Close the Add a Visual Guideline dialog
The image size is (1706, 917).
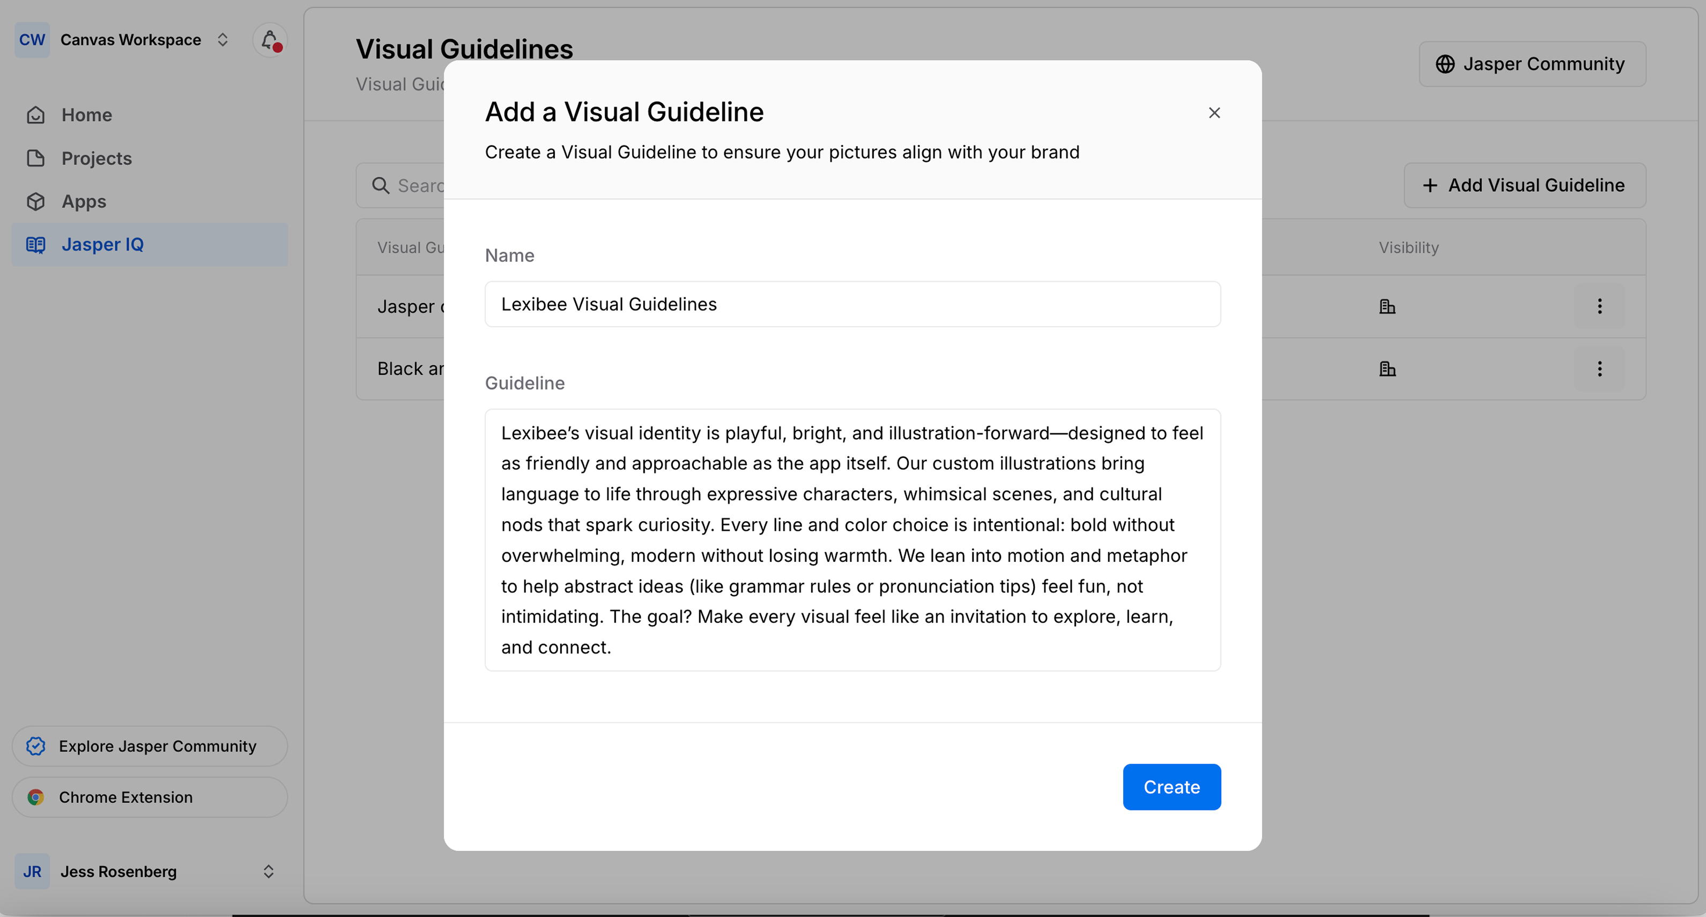(x=1214, y=113)
